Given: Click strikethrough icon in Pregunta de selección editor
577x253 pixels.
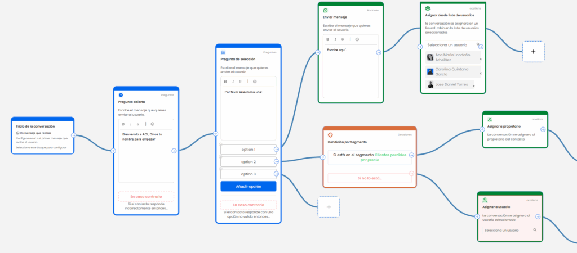Looking at the screenshot, I should click(241, 82).
